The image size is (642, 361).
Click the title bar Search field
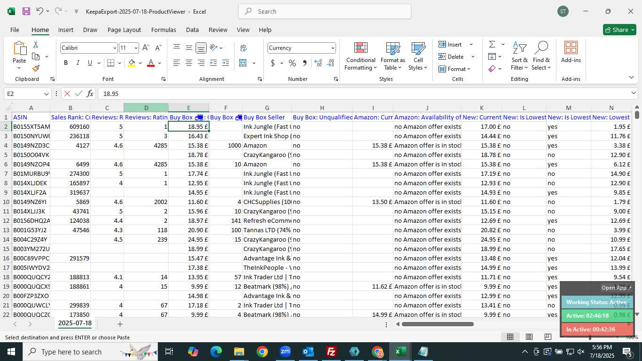pyautogui.click(x=325, y=11)
